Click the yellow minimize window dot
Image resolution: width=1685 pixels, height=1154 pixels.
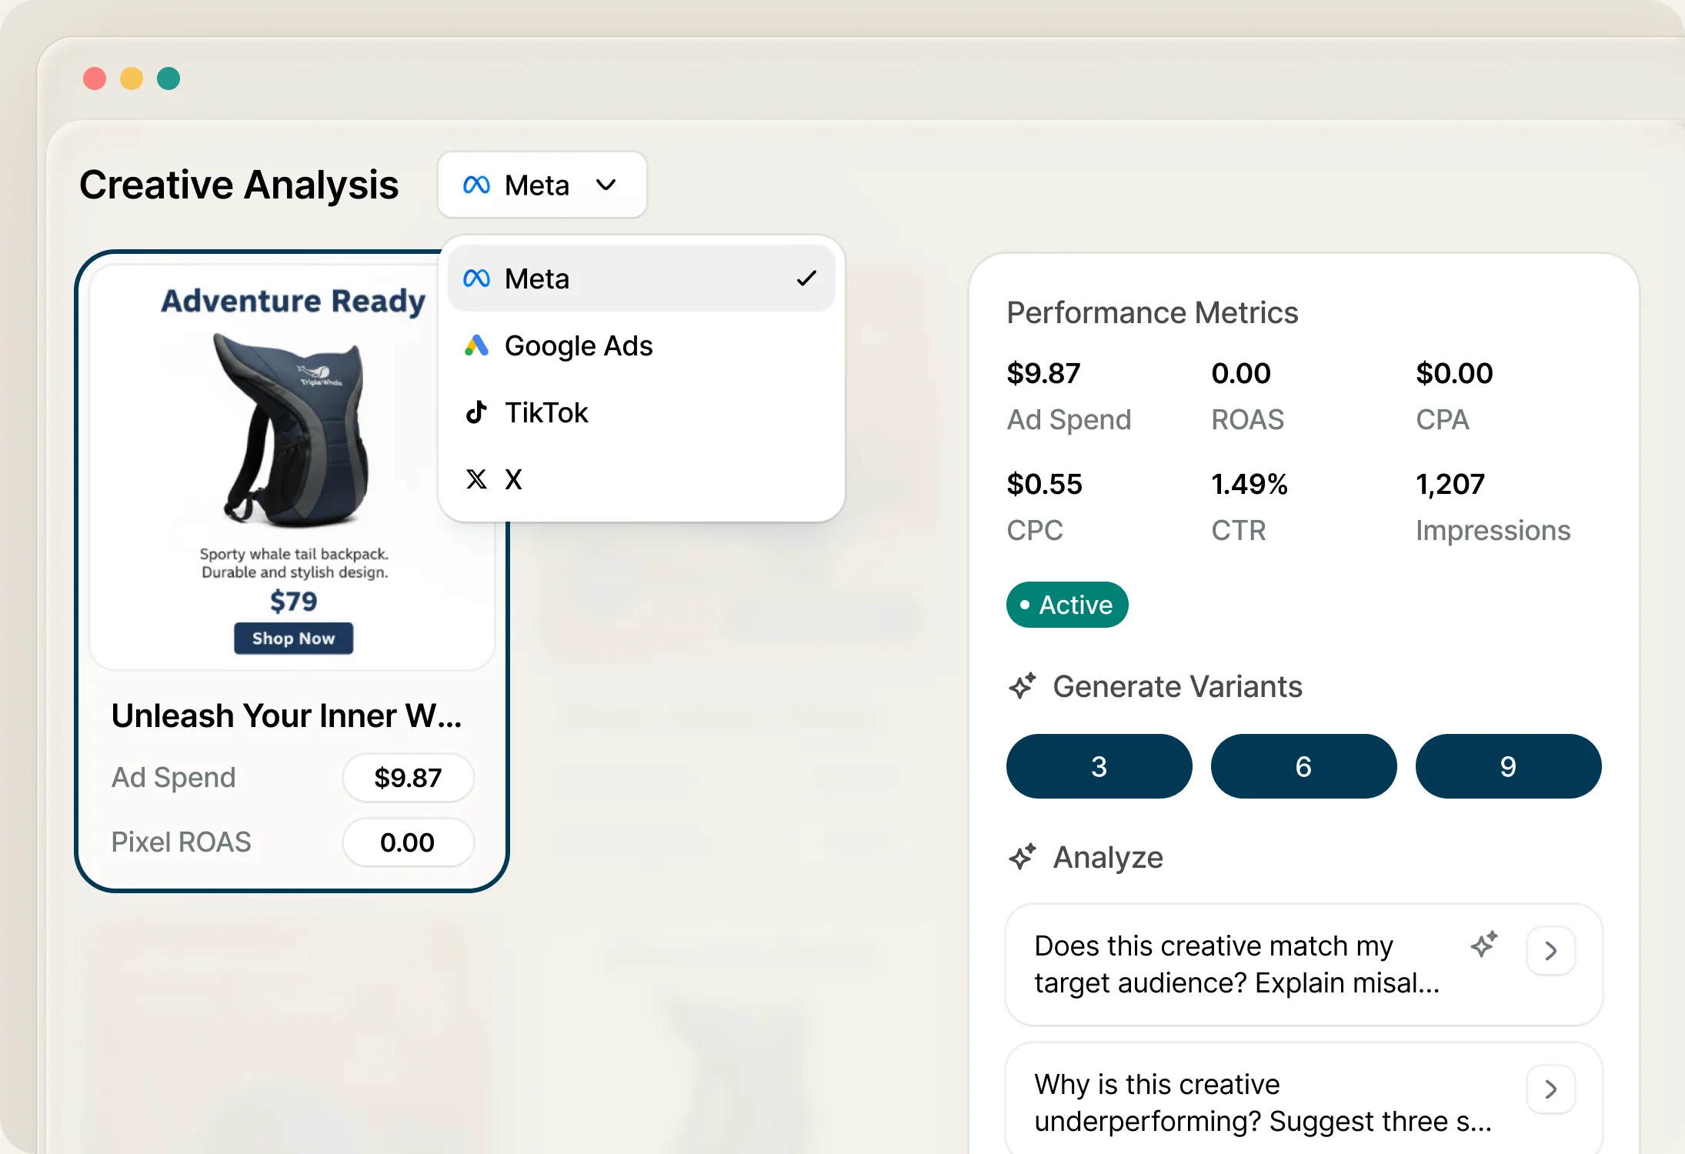132,78
